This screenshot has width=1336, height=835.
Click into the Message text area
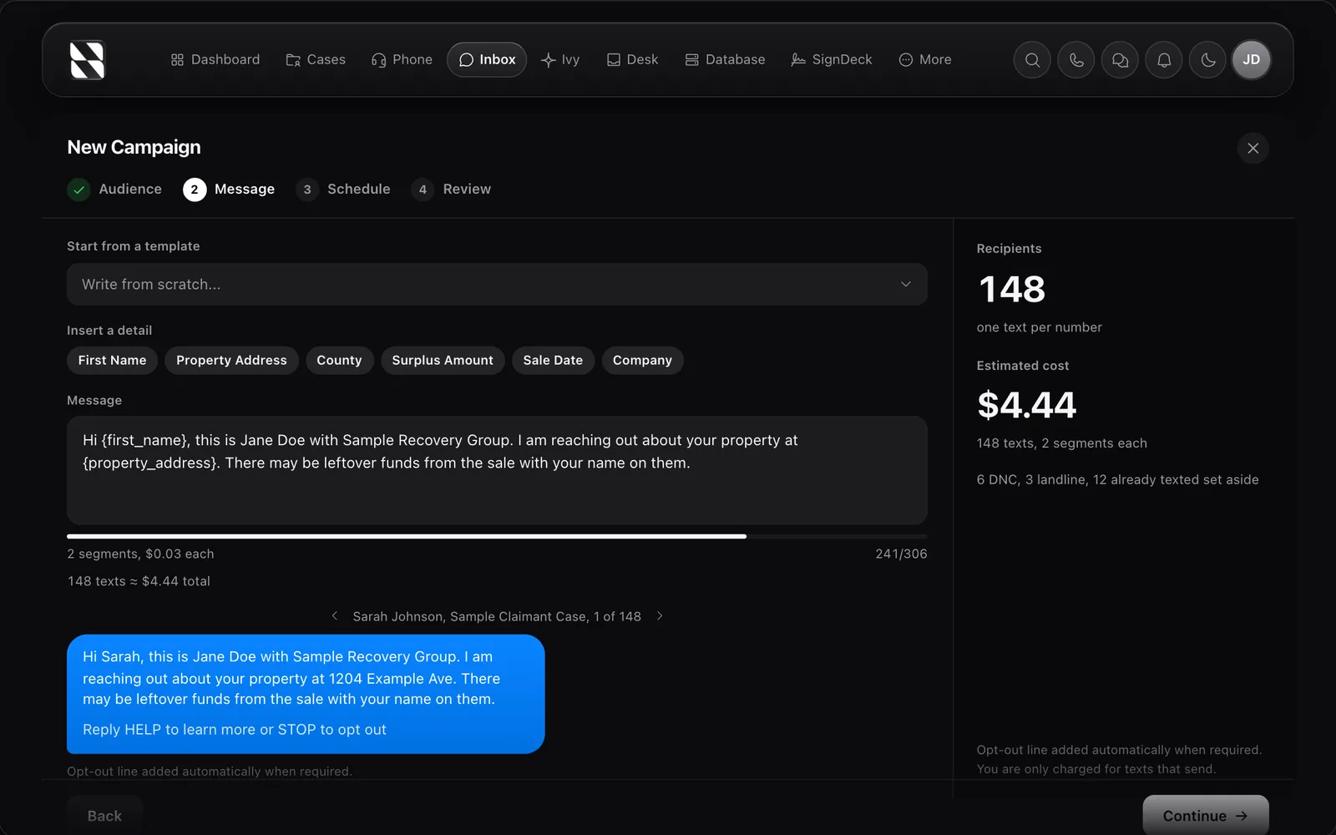pos(497,471)
